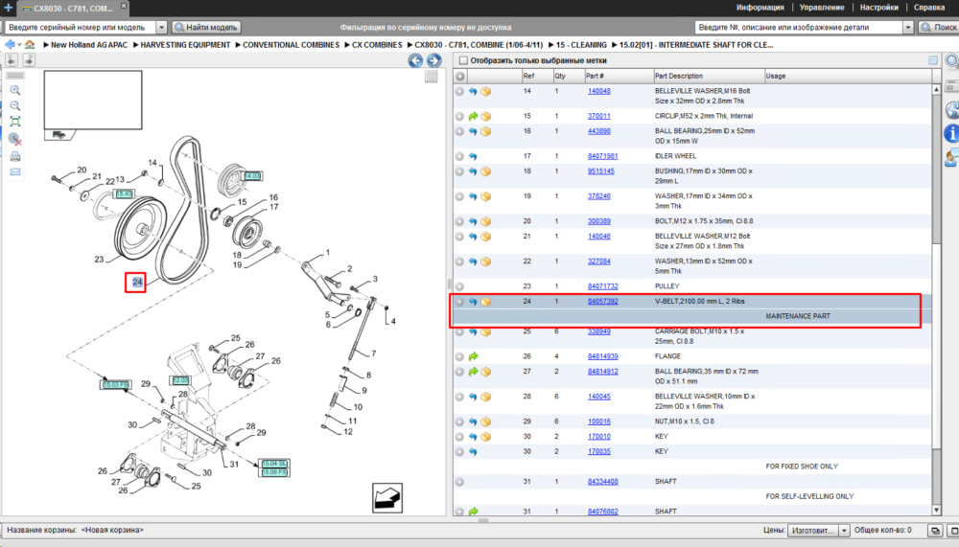
Task: Click the clear-selection icon above the printer
Action: (15, 139)
